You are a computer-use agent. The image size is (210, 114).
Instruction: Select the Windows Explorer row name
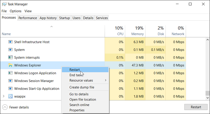[28, 65]
